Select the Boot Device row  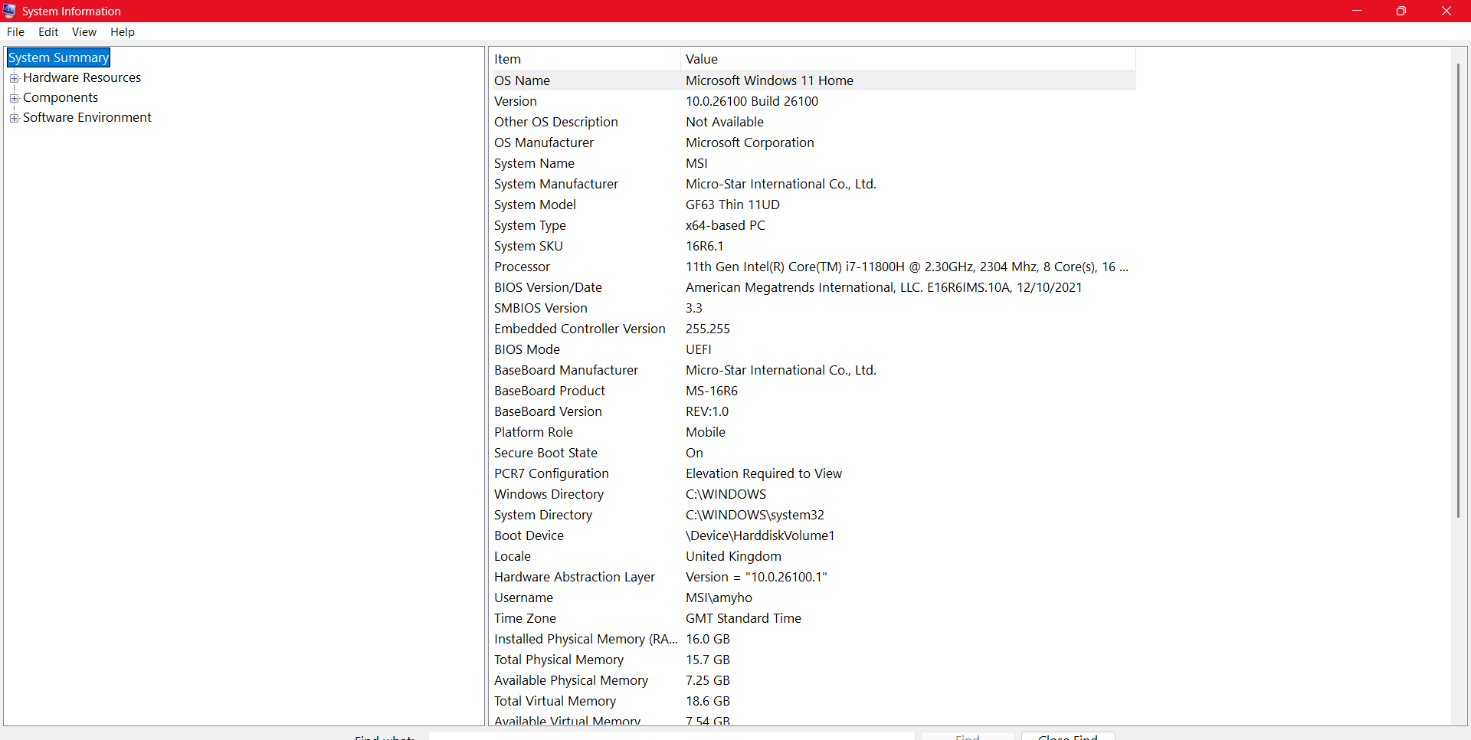(813, 535)
